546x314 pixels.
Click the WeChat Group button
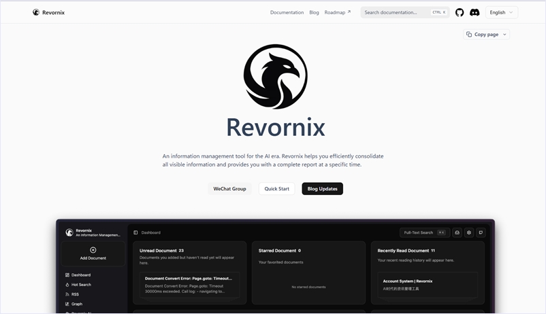229,188
